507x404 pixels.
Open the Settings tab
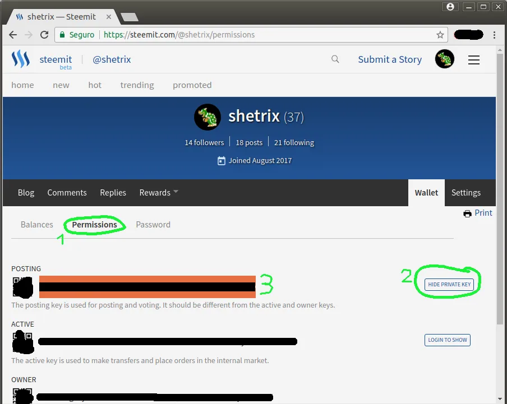pos(466,192)
